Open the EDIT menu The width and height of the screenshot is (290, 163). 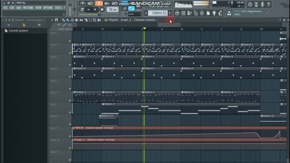tap(12, 8)
